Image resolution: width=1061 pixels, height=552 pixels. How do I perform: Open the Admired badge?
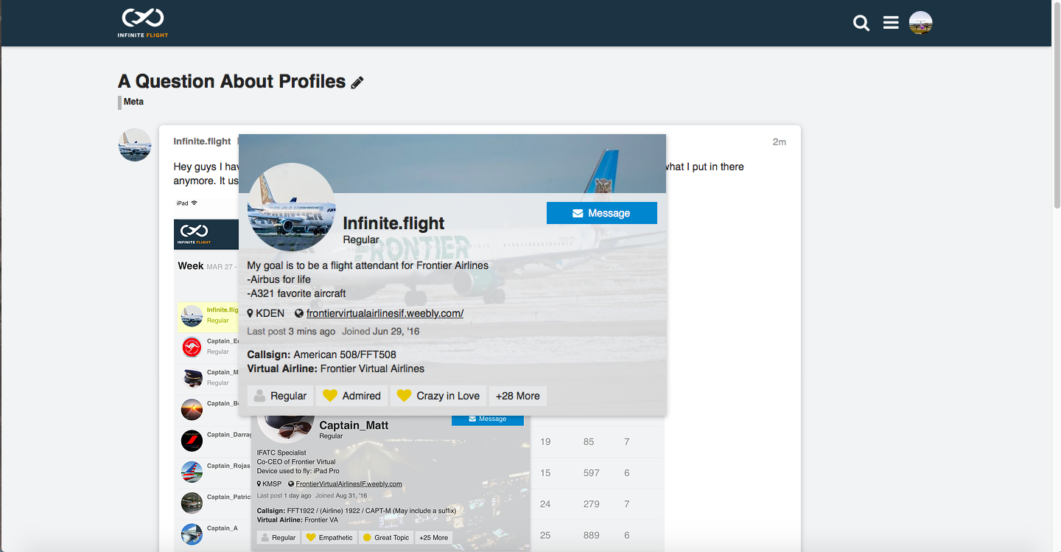point(352,396)
